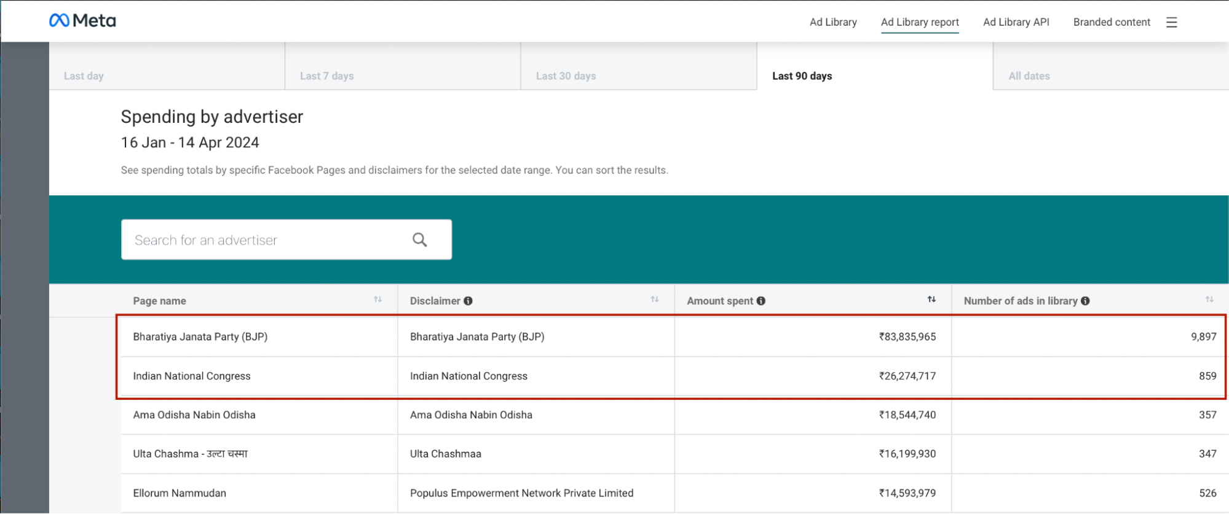Select Last 90 days tab

click(875, 66)
